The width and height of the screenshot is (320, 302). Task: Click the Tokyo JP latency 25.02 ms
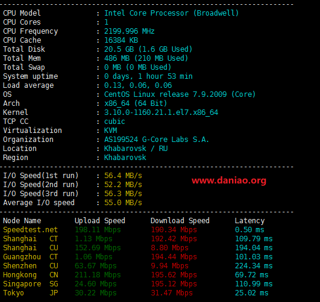[251, 293]
